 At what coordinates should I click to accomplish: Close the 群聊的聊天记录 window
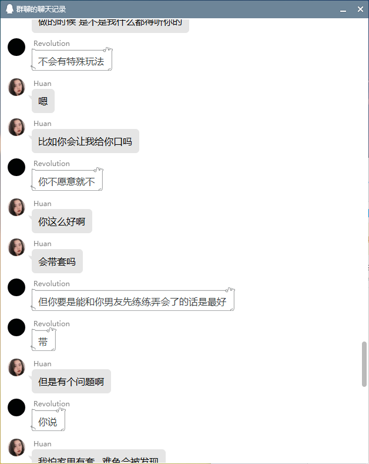[360, 9]
